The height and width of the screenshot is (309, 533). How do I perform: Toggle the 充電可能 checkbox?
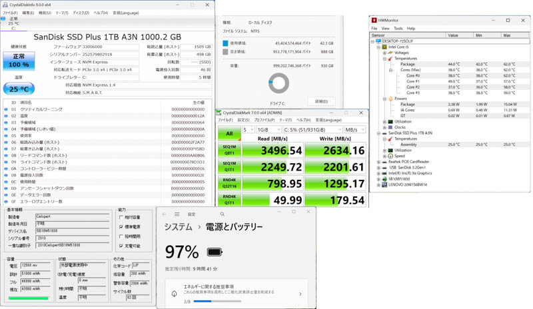click(121, 246)
